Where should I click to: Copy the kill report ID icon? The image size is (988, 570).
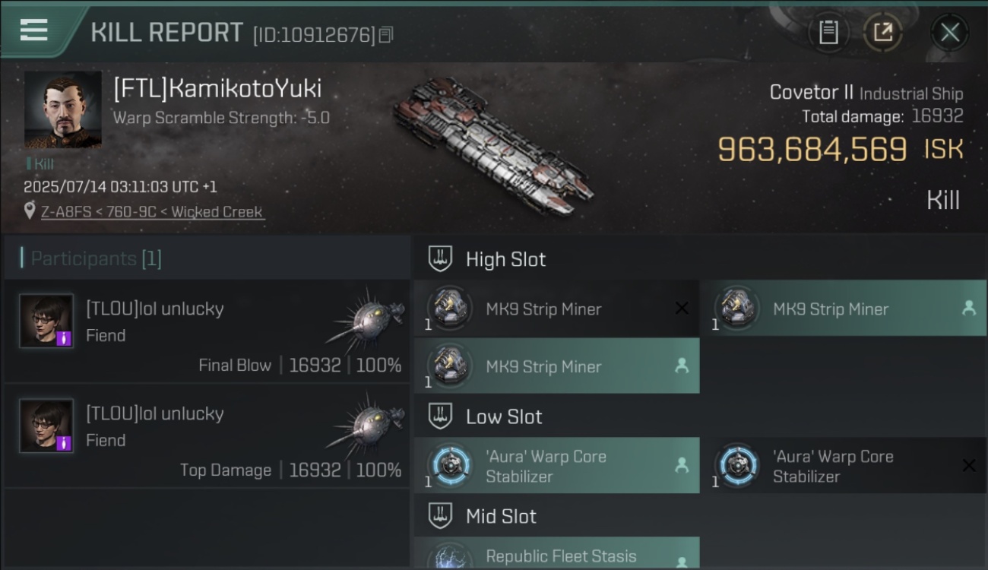click(386, 35)
